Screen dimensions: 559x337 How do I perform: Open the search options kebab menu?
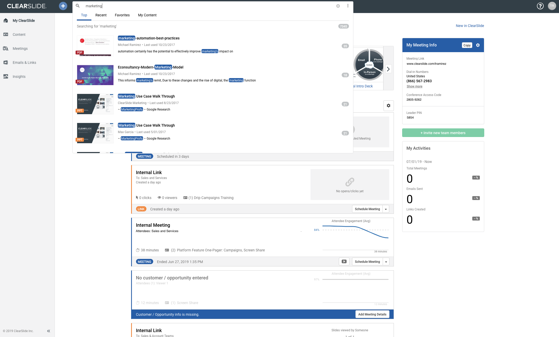tap(348, 6)
